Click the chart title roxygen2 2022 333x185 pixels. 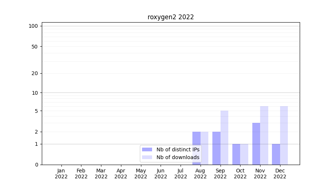(171, 17)
